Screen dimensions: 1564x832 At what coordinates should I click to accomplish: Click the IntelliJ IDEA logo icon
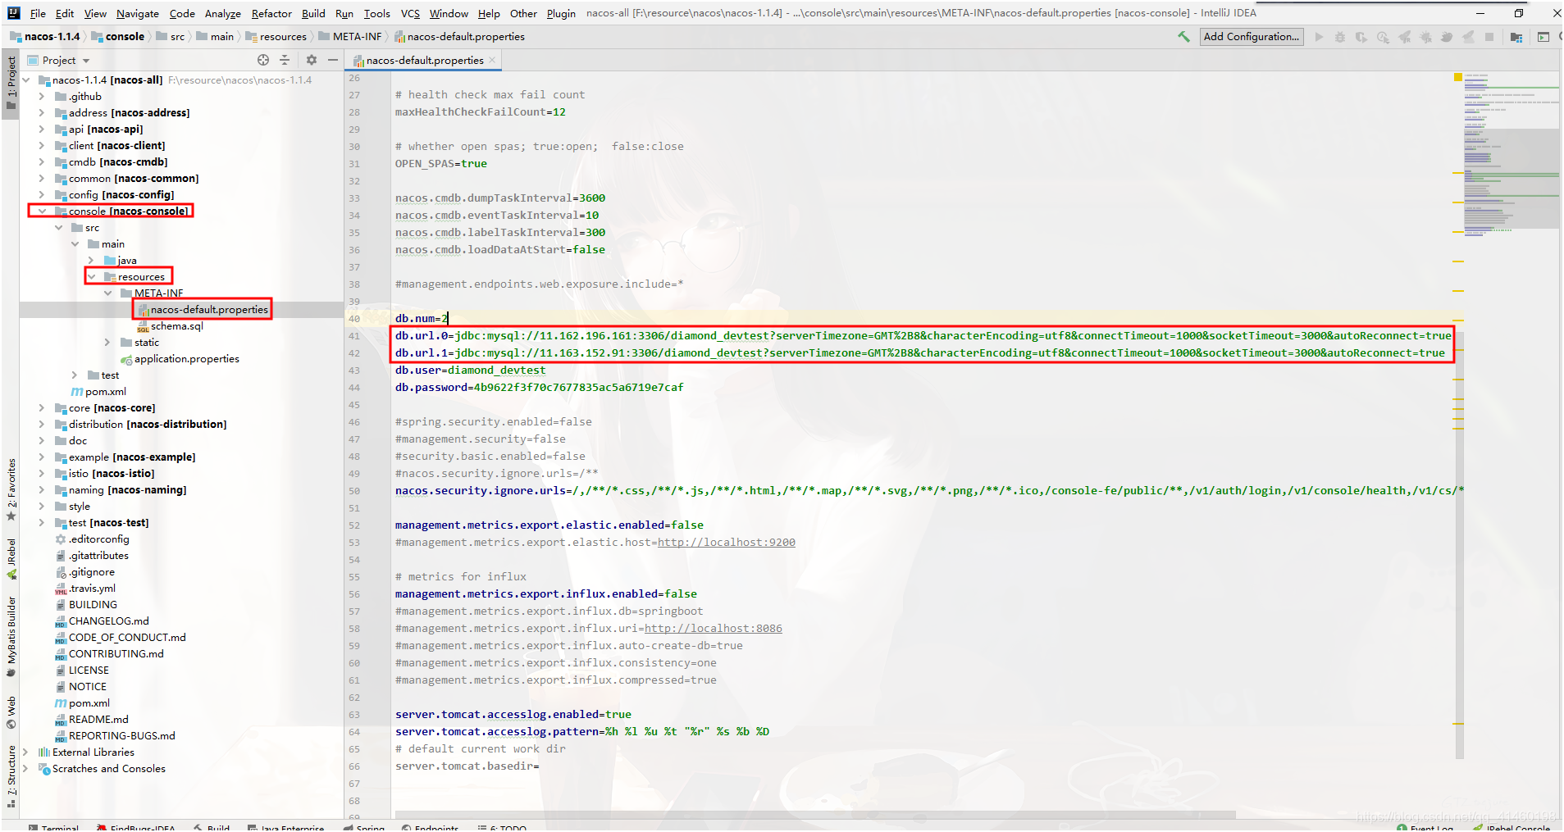tap(13, 13)
